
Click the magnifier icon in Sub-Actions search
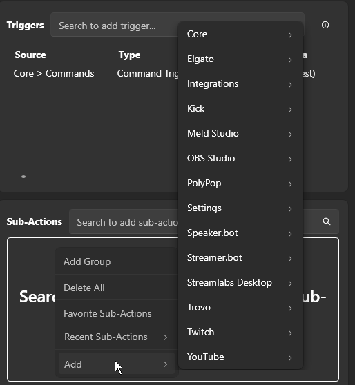coord(327,221)
